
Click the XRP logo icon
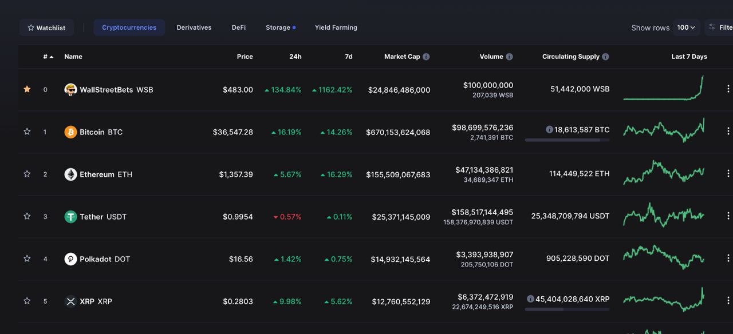[70, 301]
